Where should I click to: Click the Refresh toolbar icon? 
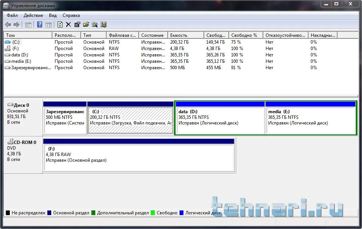[x=60, y=24]
